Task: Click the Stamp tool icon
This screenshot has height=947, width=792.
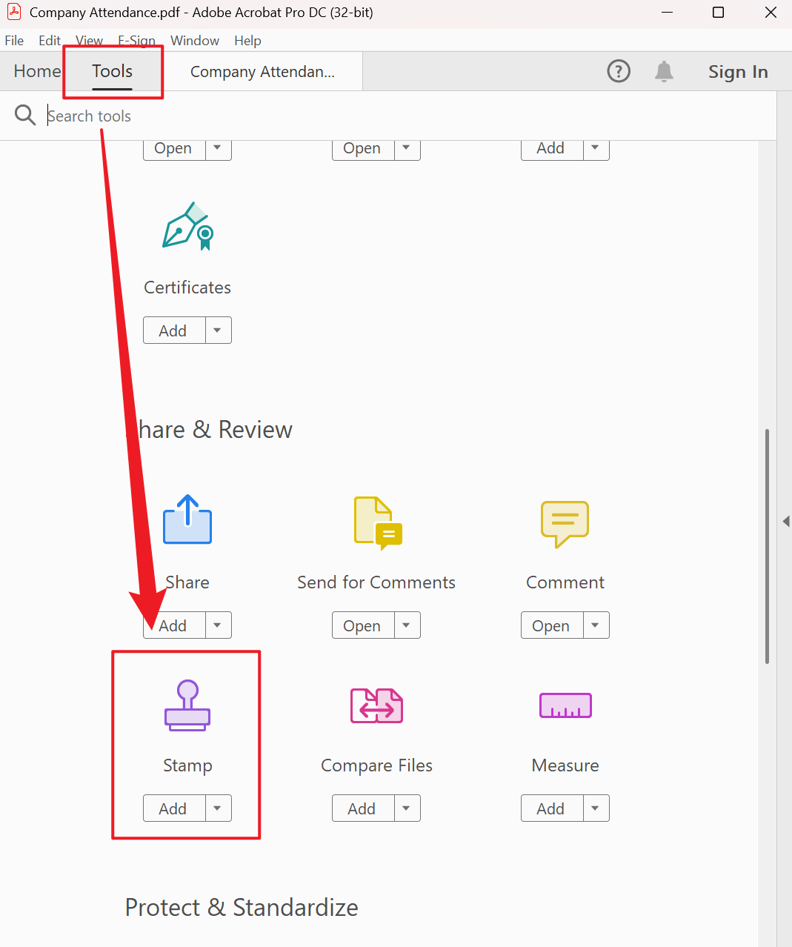Action: tap(187, 705)
